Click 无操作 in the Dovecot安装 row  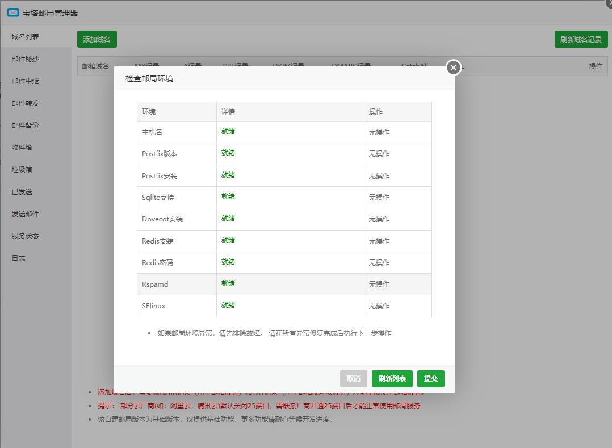click(379, 219)
